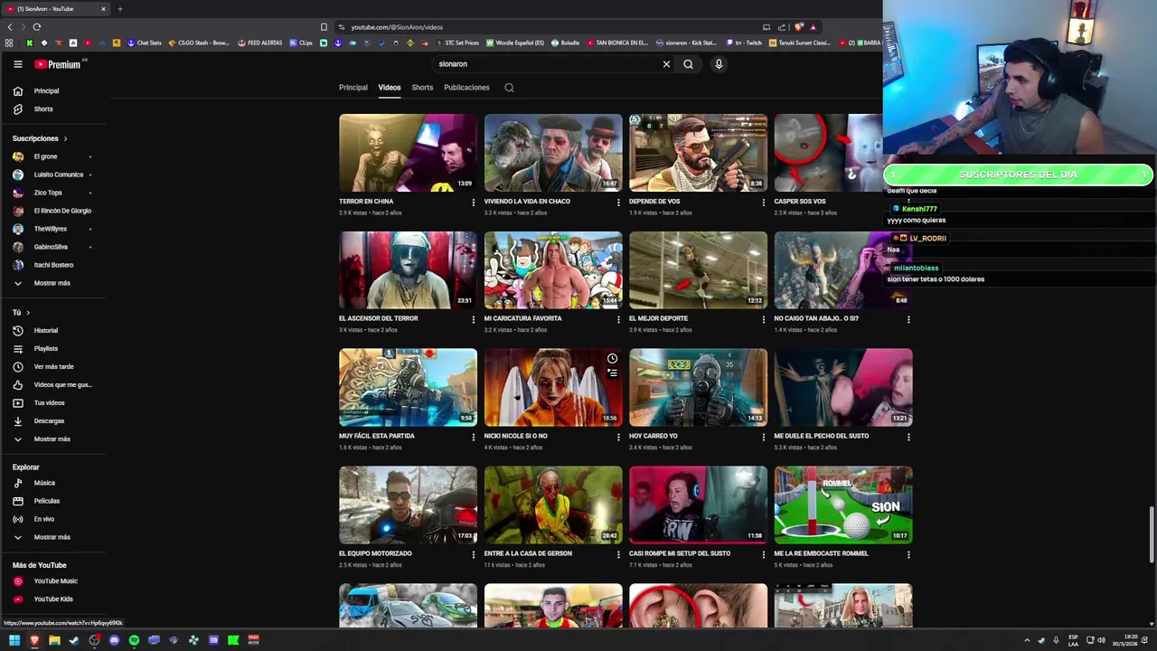Screen dimensions: 1157x651
Task: Open GabinoSilva subscription channel
Action: pyautogui.click(x=52, y=247)
